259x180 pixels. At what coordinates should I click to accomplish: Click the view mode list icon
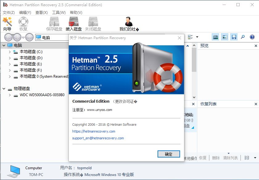190,37
